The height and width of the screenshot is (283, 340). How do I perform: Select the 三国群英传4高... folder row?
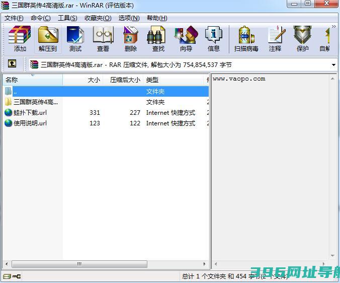pyautogui.click(x=106, y=102)
